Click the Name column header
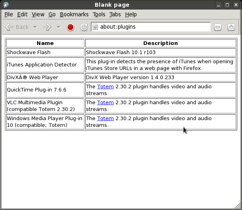The image size is (242, 210). tap(45, 43)
